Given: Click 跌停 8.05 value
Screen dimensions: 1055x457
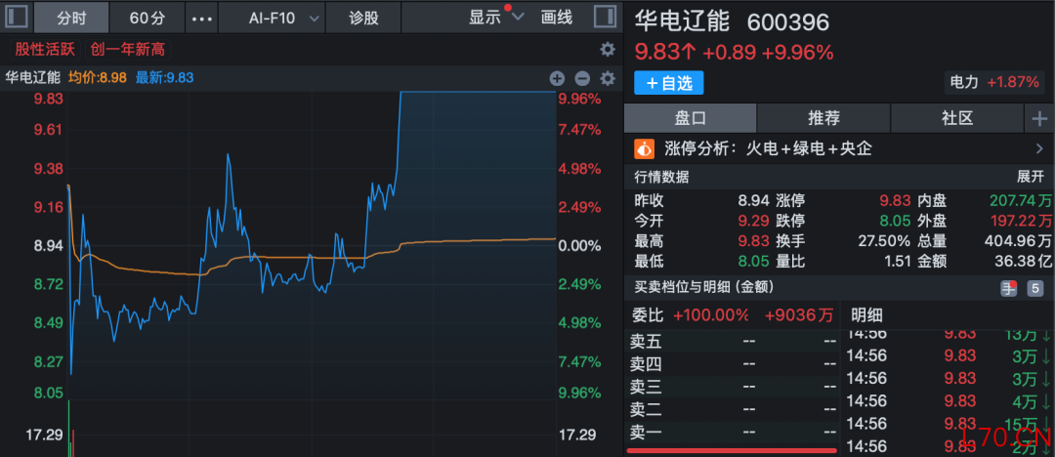Looking at the screenshot, I should (895, 221).
